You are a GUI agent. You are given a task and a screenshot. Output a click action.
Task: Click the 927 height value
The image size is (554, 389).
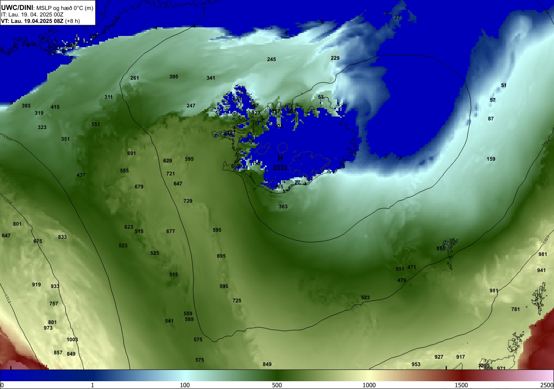[439, 357]
